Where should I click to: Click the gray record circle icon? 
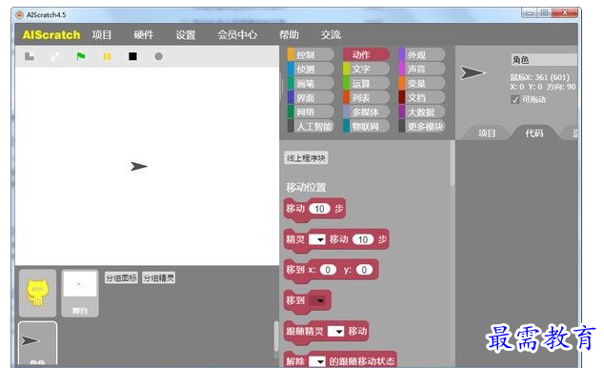pos(158,56)
